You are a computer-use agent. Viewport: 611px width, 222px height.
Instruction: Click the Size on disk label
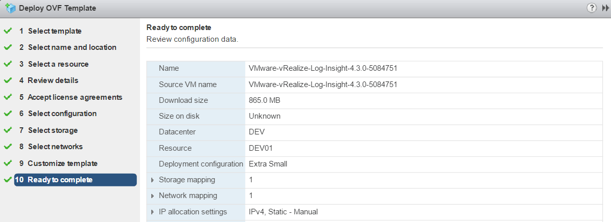[180, 116]
